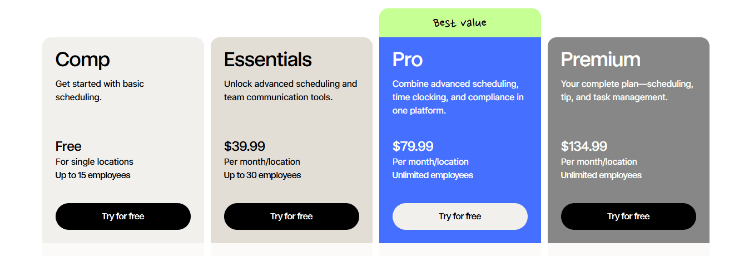Click the Premium plan Try for free button
The height and width of the screenshot is (256, 749).
(x=628, y=216)
